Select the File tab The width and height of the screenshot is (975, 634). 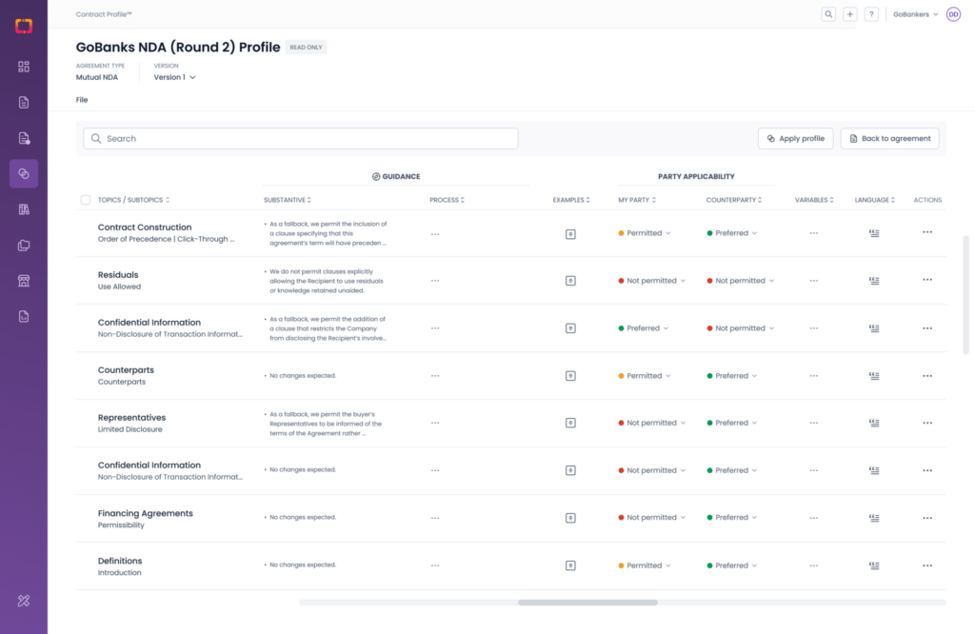tap(82, 99)
